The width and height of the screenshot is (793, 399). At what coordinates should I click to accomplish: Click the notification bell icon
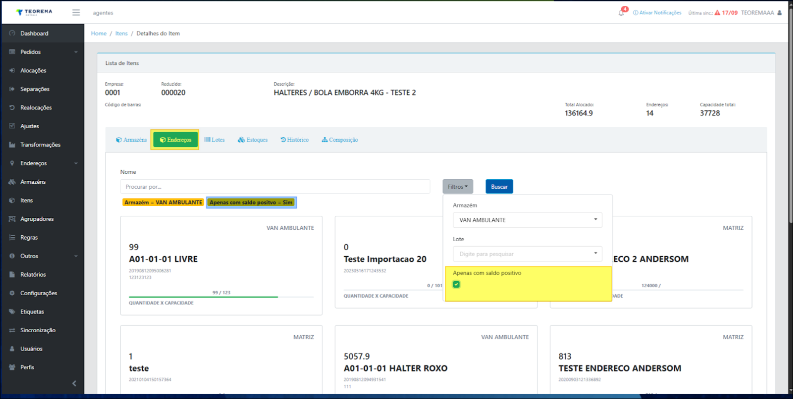click(x=621, y=13)
